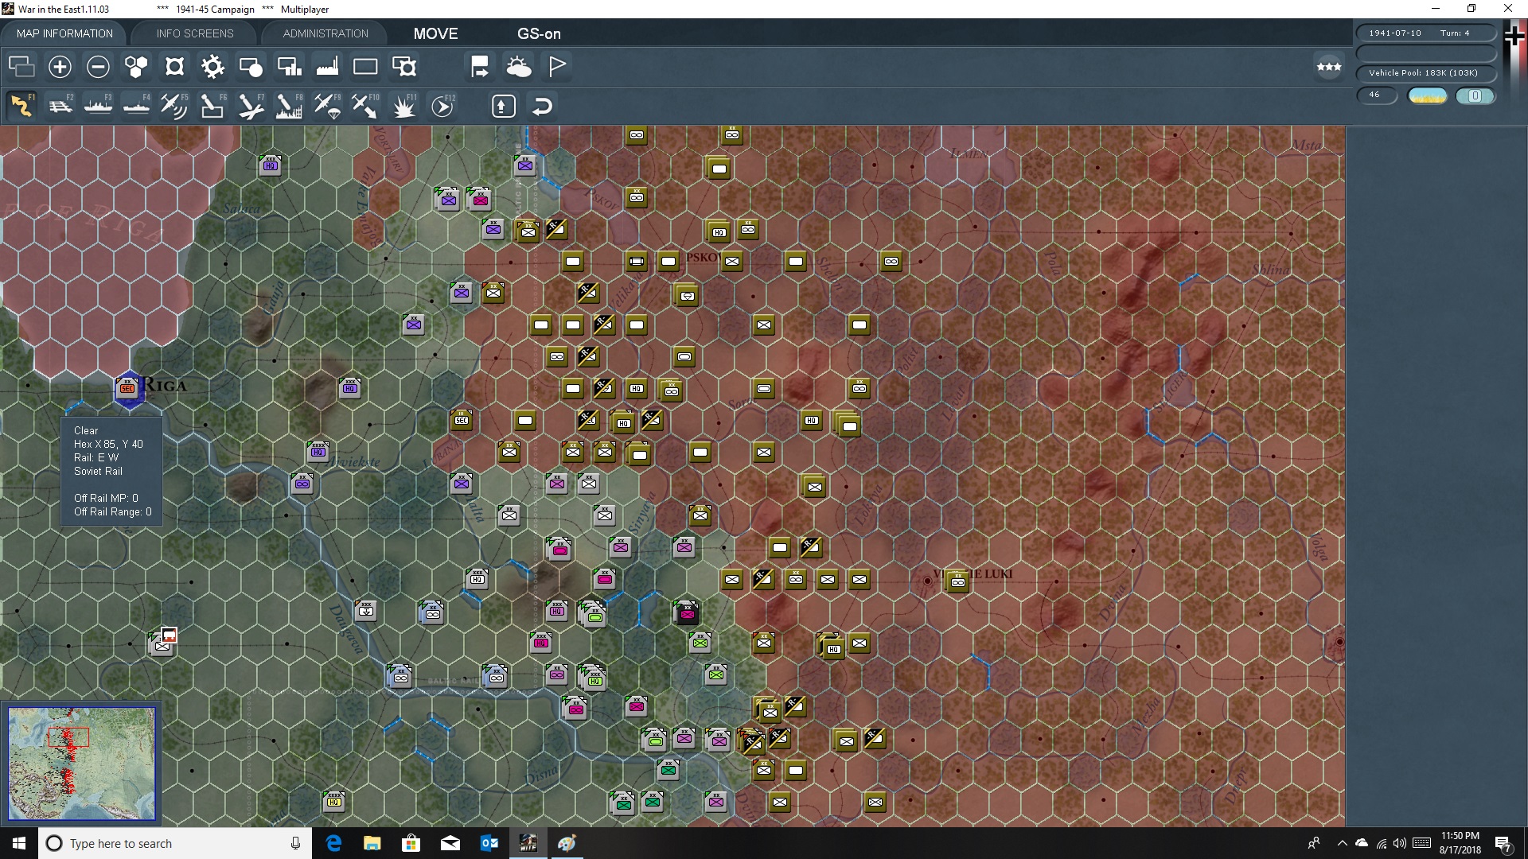Click the square target bracket icon
1528x859 pixels.
(174, 67)
